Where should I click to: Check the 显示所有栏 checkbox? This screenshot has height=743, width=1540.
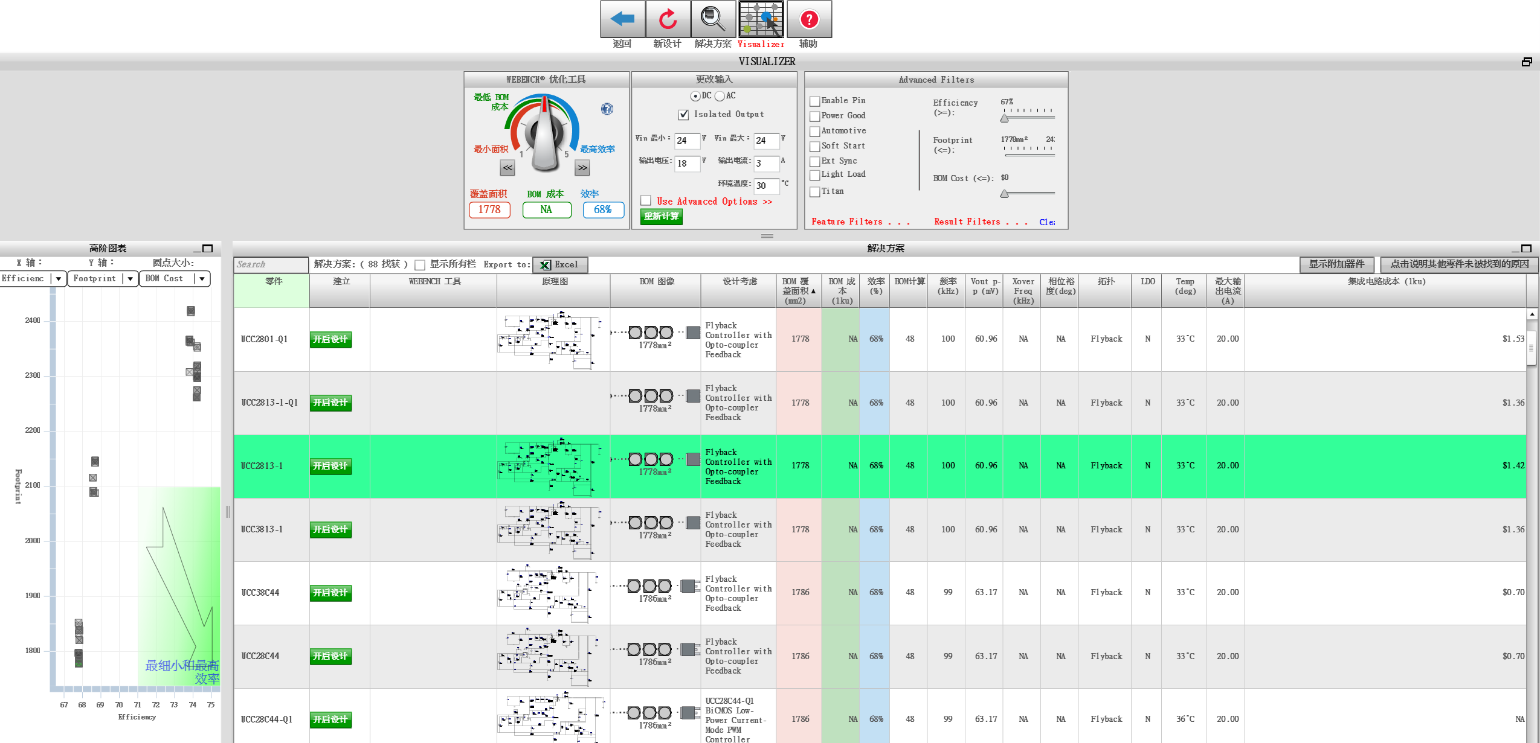click(x=420, y=265)
